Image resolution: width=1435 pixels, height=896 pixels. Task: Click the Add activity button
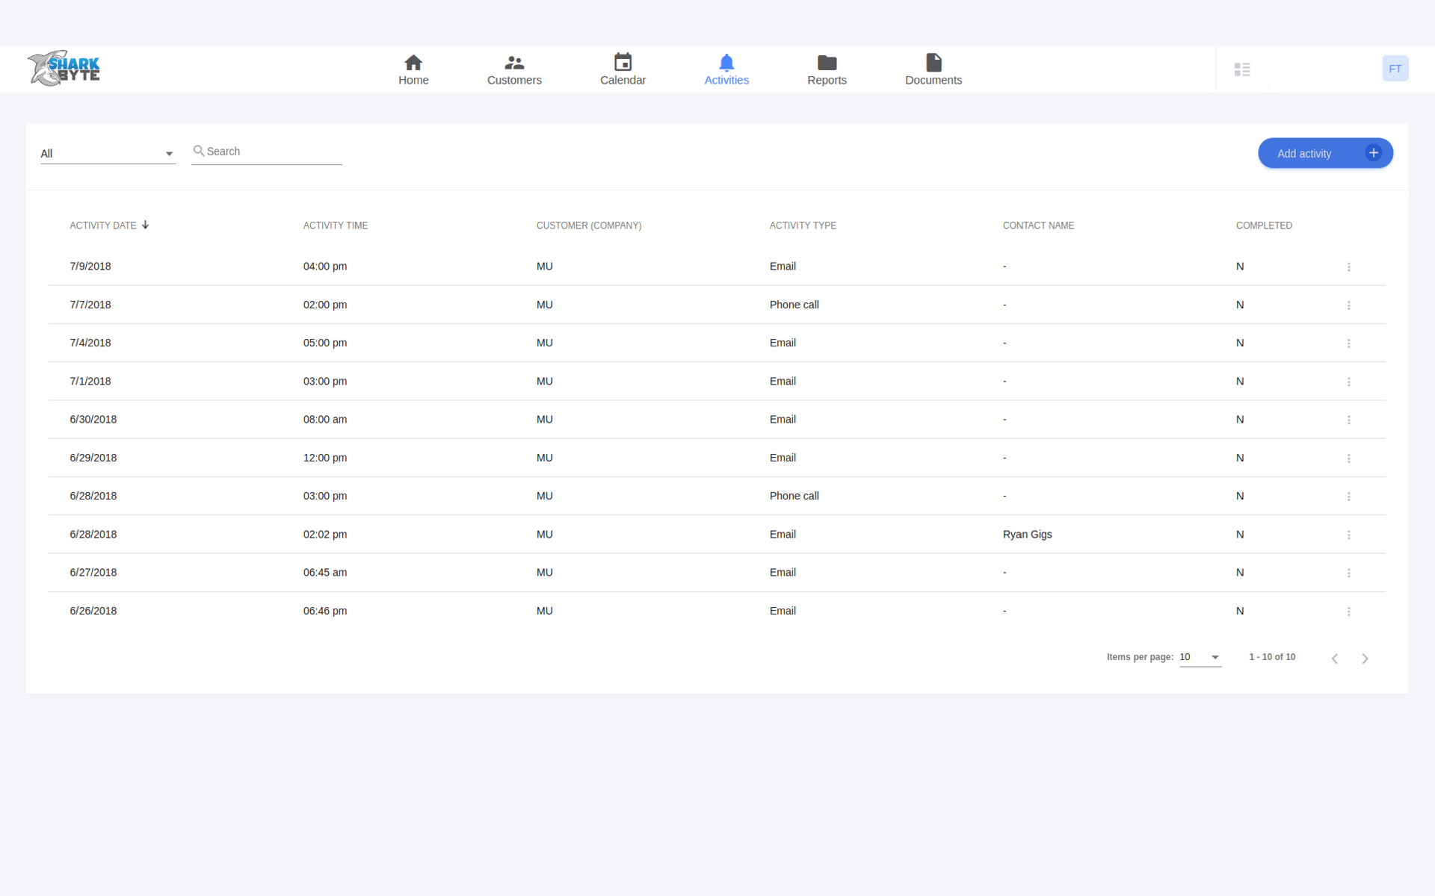(1324, 153)
